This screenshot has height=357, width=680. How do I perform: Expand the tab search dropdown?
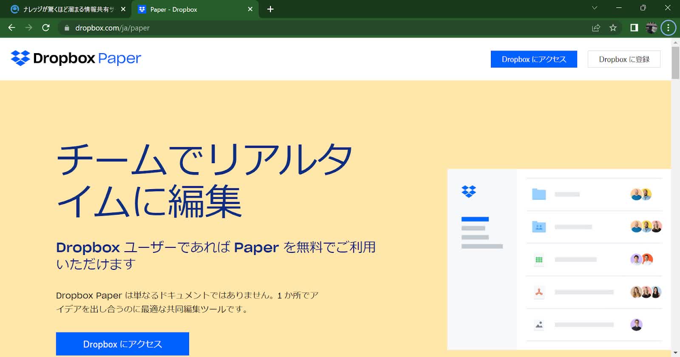(x=595, y=8)
